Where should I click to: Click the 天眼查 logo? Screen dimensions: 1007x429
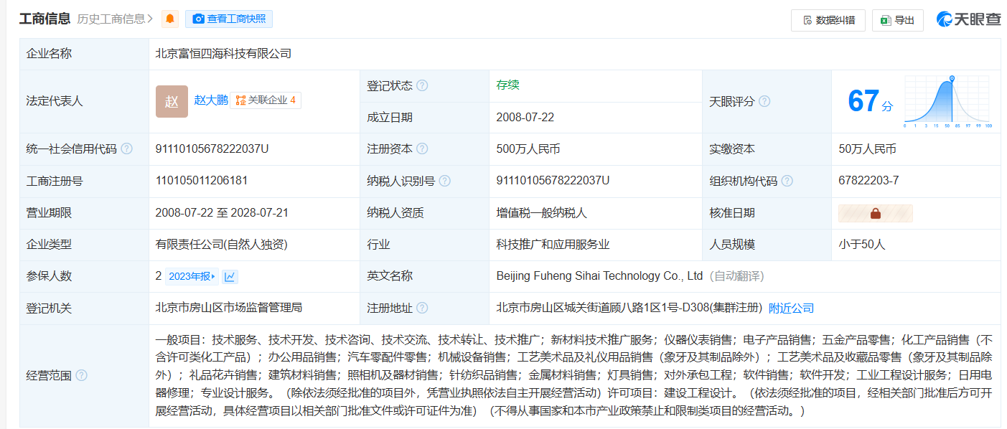tap(968, 19)
